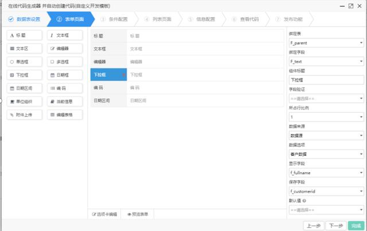Expand the 字段验证 dropdown
The width and height of the screenshot is (367, 231).
[x=326, y=99]
